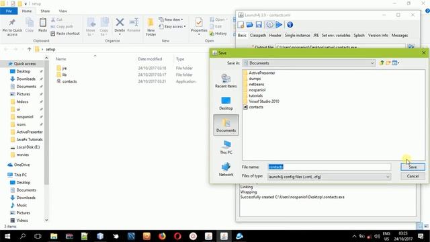Click Delete in Explorer ribbon
Image resolution: width=430 pixels, height=242 pixels.
click(x=120, y=26)
